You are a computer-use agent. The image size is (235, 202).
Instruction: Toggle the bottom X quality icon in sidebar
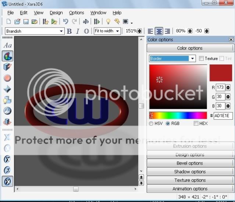pyautogui.click(x=7, y=181)
